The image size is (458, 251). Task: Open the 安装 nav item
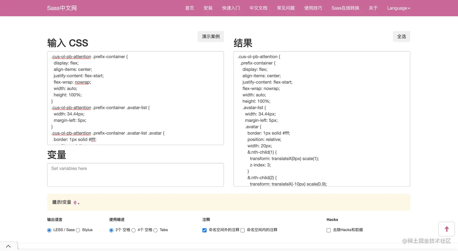[x=208, y=8]
